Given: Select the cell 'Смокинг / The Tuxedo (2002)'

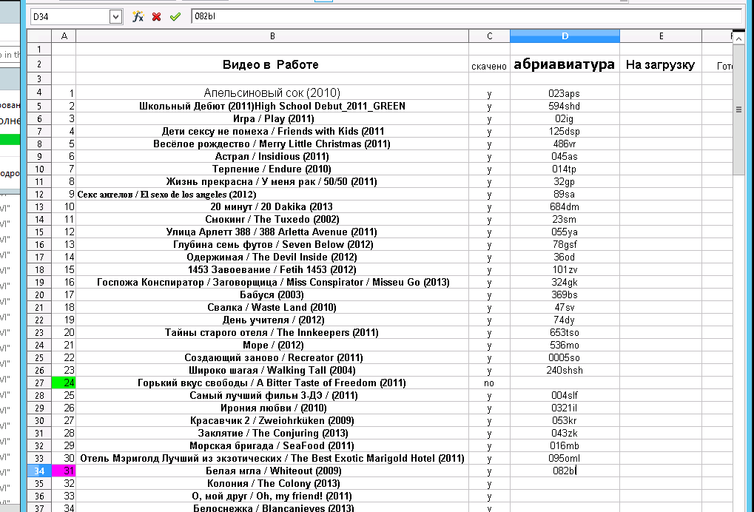Looking at the screenshot, I should 272,219.
